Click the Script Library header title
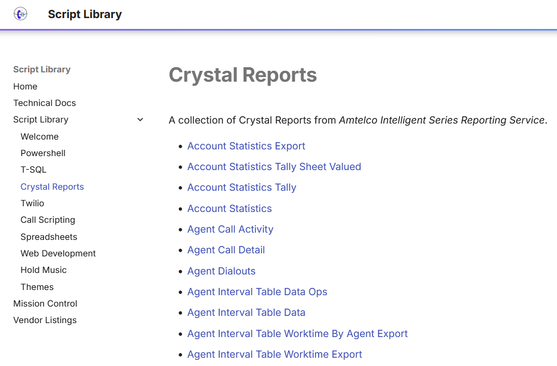 point(84,14)
